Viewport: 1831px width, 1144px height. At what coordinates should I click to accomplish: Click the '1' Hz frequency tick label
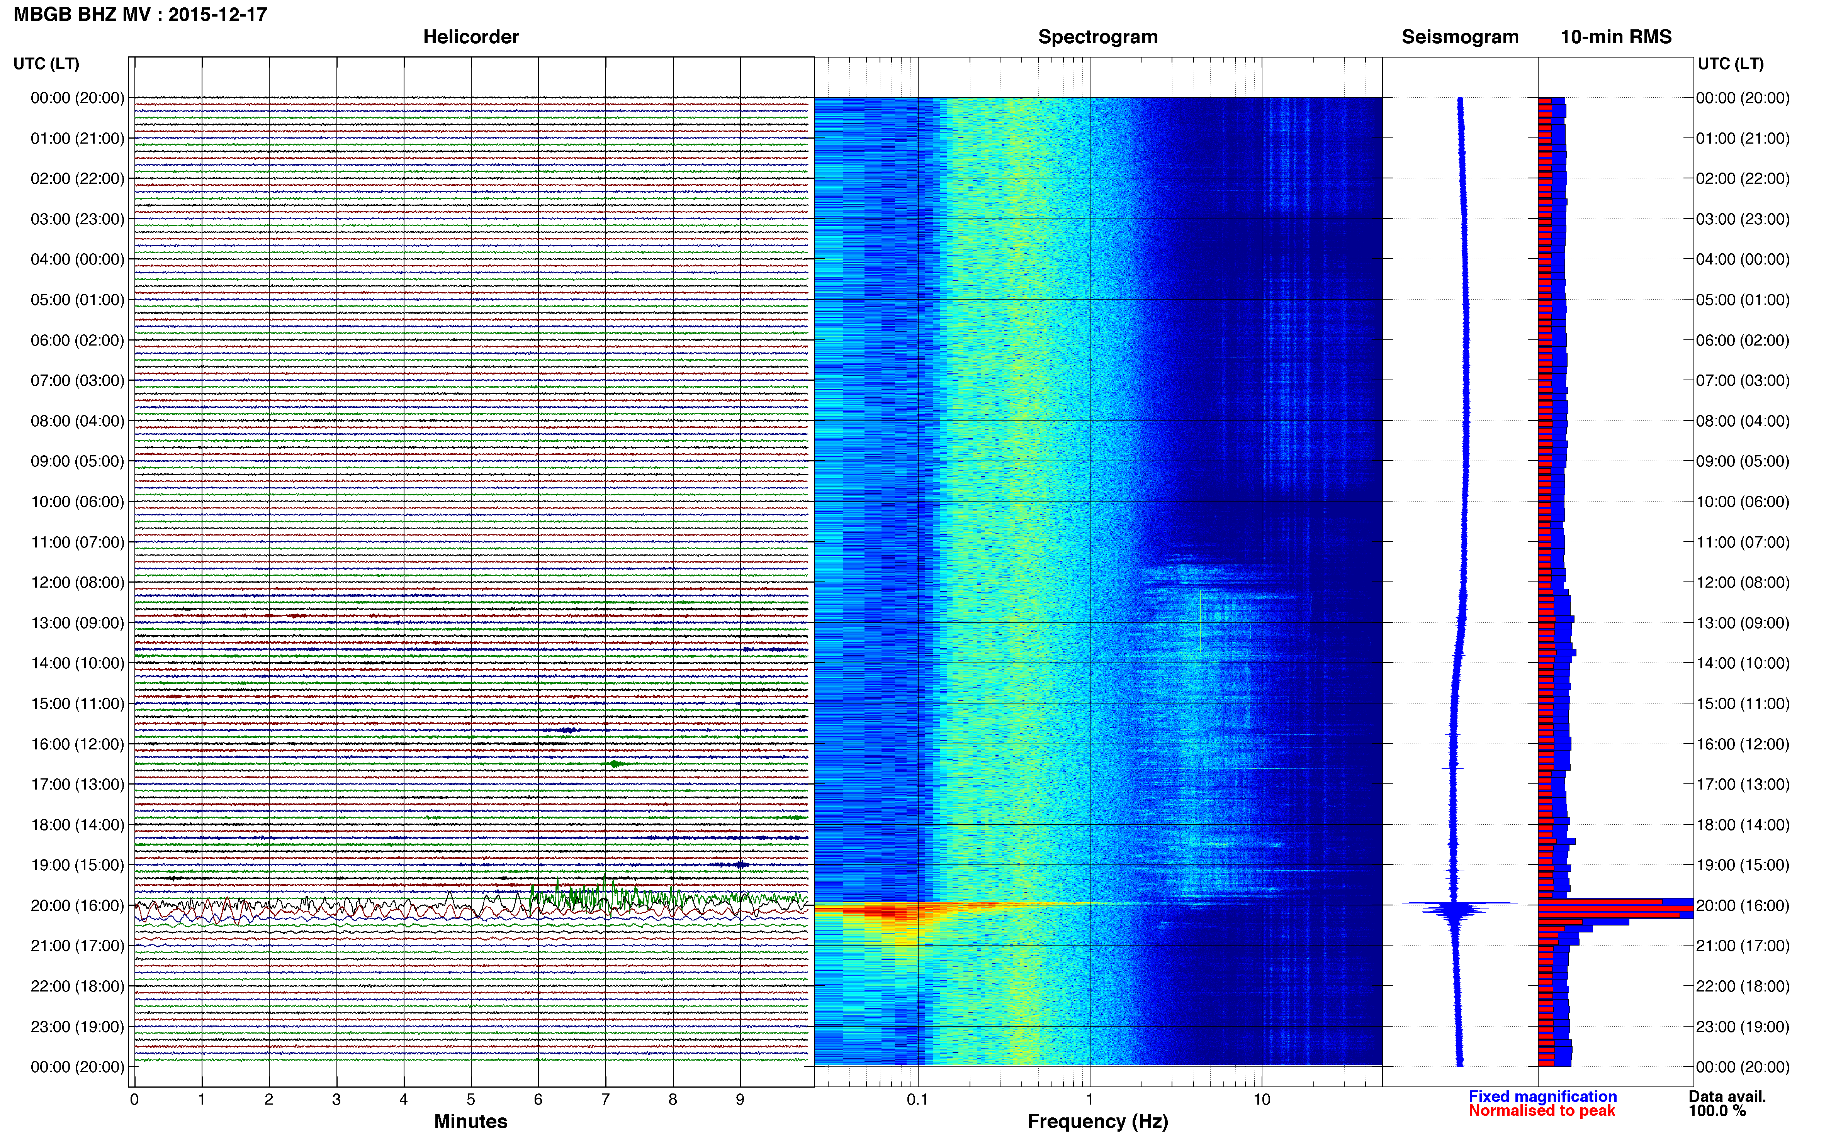click(1089, 1099)
